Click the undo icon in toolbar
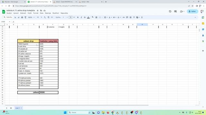 click(15, 17)
